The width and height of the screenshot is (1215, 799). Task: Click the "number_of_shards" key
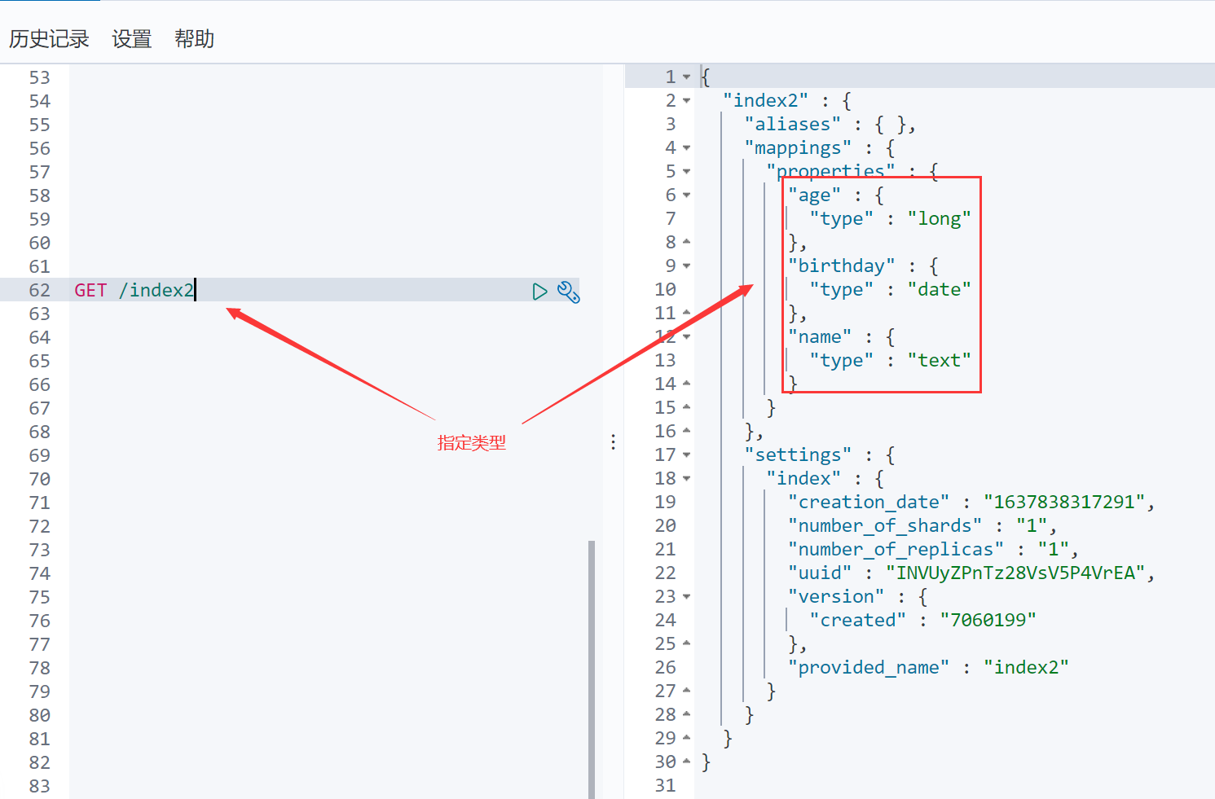click(x=885, y=526)
